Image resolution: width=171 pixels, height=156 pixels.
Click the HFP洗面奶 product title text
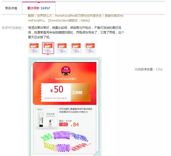(x=76, y=110)
